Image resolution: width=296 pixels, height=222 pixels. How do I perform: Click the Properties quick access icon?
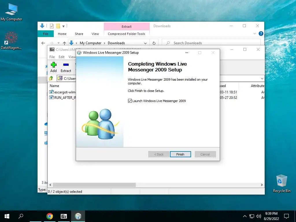tap(52, 26)
